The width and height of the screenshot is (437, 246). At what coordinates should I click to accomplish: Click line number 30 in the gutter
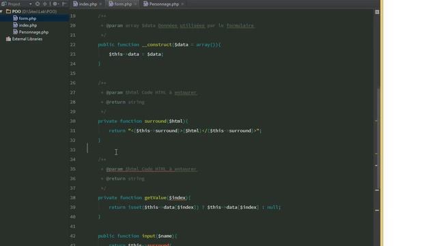coord(73,121)
